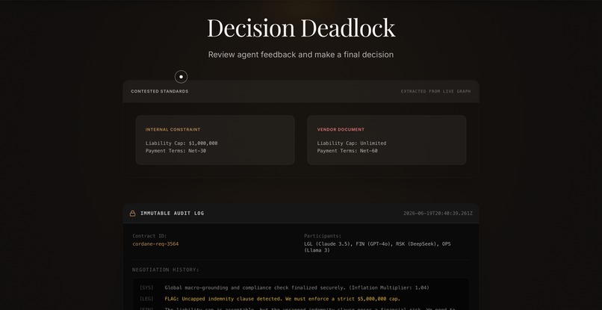Click the 'Extracted from live graph' label
This screenshot has width=602, height=310.
(435, 91)
